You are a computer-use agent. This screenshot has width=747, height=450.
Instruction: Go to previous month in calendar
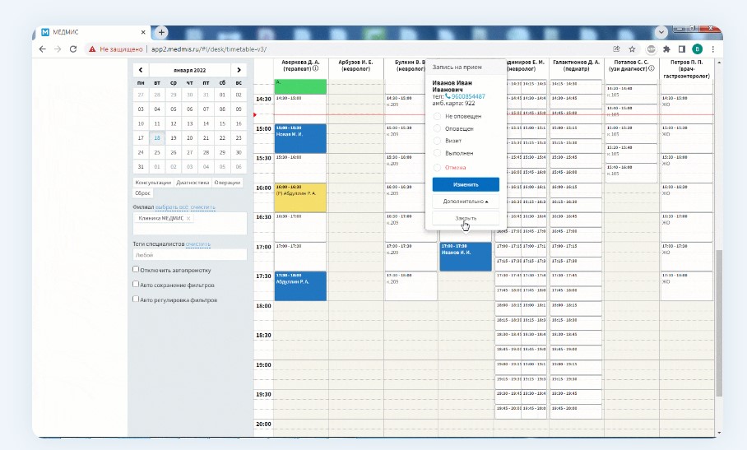141,70
